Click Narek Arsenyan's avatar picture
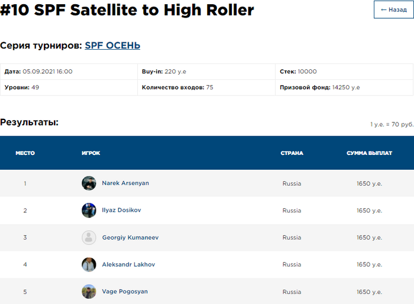Image resolution: width=414 pixels, height=304 pixels. pyautogui.click(x=89, y=183)
